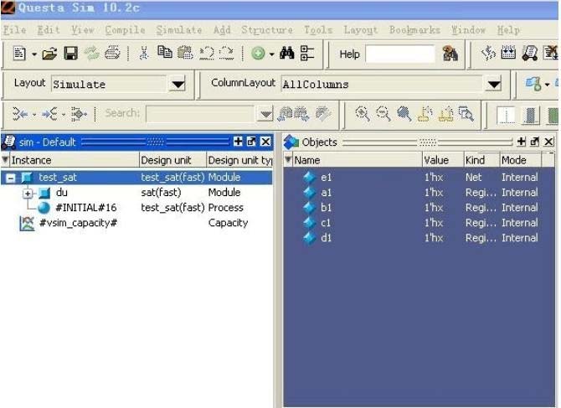Open the Layout Simulate dropdown
561x408 pixels.
(x=178, y=85)
